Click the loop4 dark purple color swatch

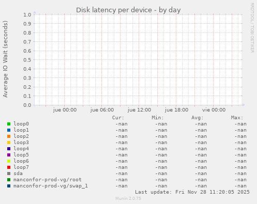9,149
